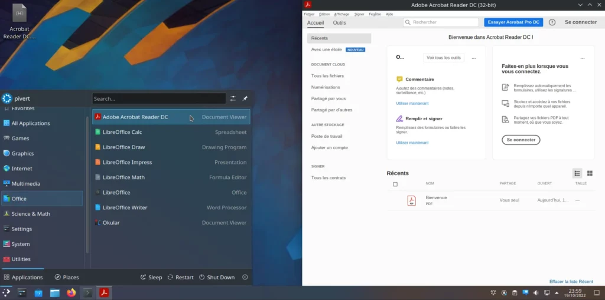Click Essayer Acrobat Pro DC button
Viewport: 605px width, 300px height.
513,22
